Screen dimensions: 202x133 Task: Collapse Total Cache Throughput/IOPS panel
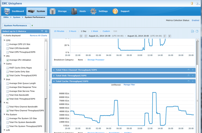[54, 81]
